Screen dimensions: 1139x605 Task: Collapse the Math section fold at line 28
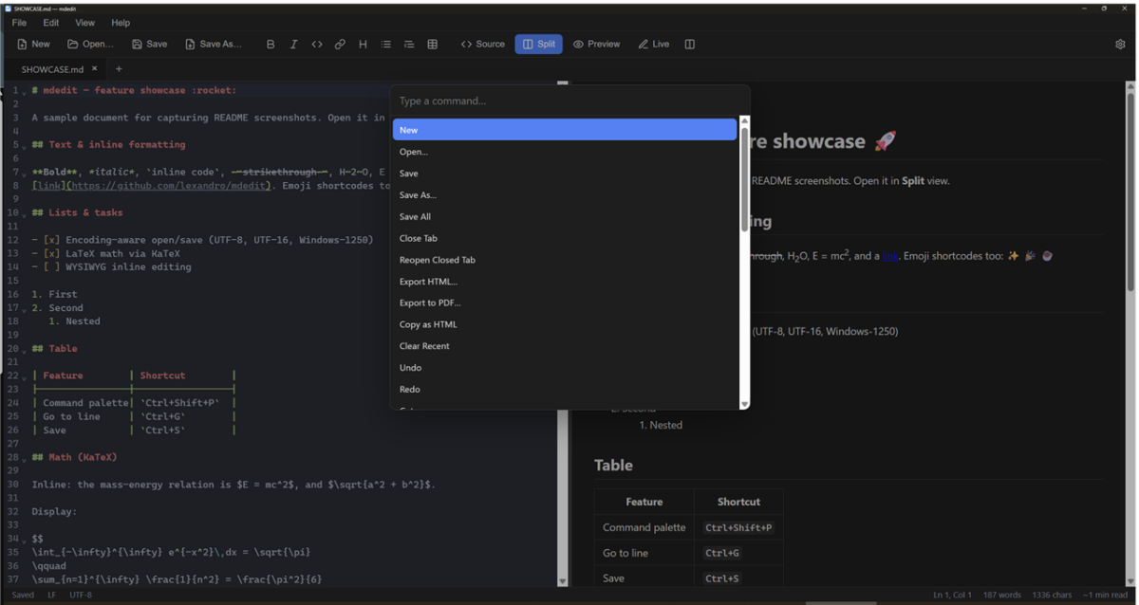click(25, 458)
